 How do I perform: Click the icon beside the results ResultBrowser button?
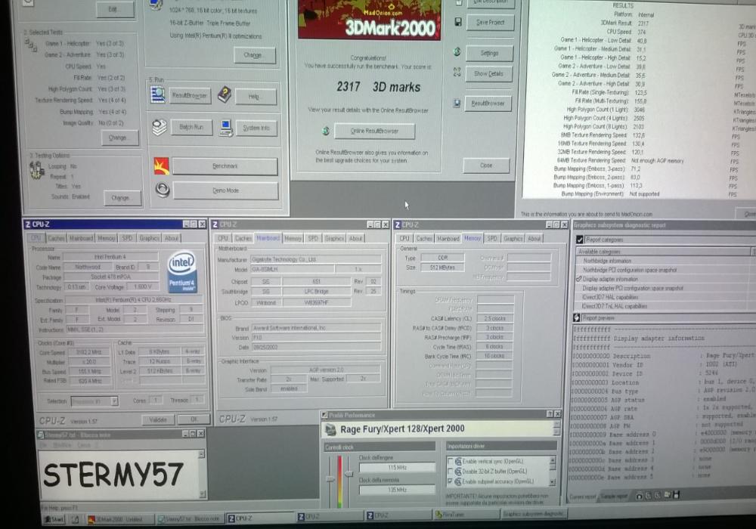[456, 103]
